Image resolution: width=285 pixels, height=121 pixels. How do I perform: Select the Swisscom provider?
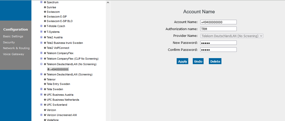[53, 12]
